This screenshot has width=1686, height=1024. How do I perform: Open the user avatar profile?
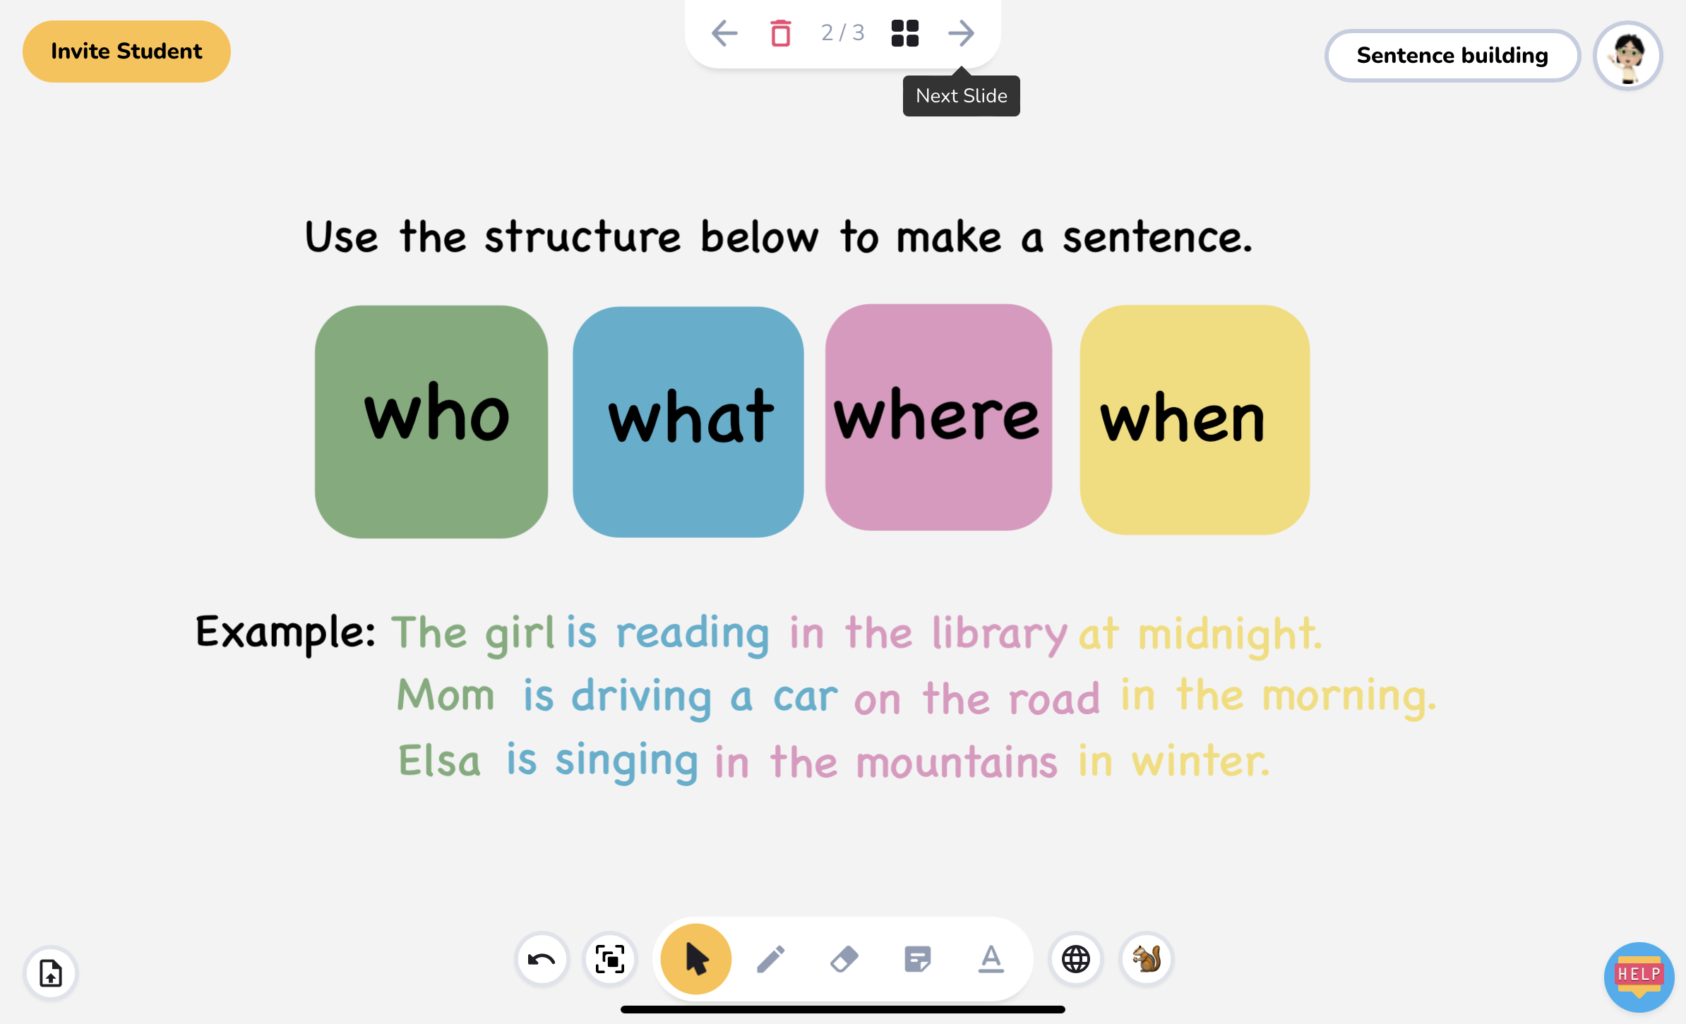(x=1628, y=55)
